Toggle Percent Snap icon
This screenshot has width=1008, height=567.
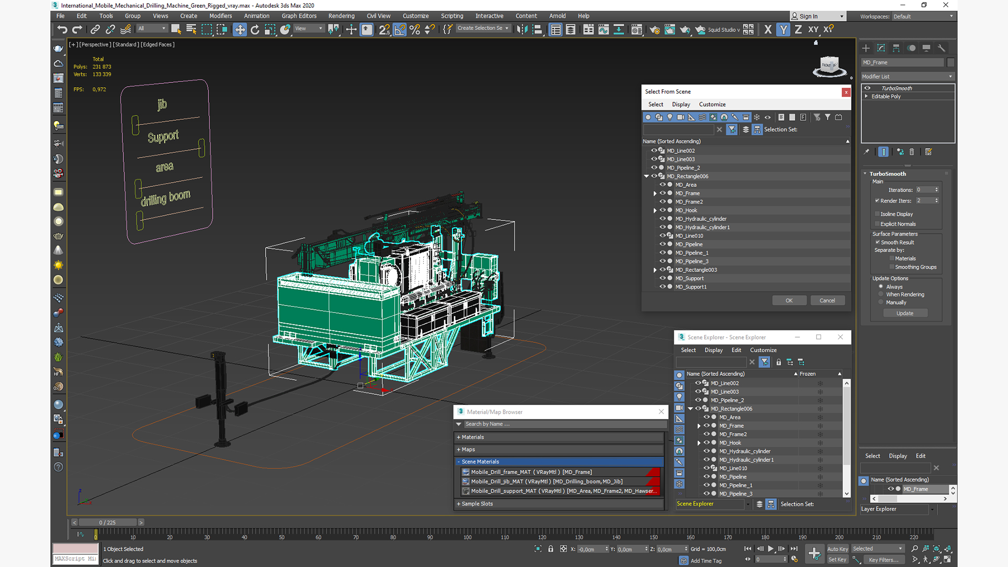coord(415,30)
